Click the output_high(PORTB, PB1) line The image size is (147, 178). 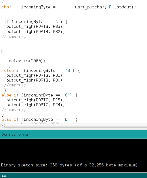tap(36, 75)
